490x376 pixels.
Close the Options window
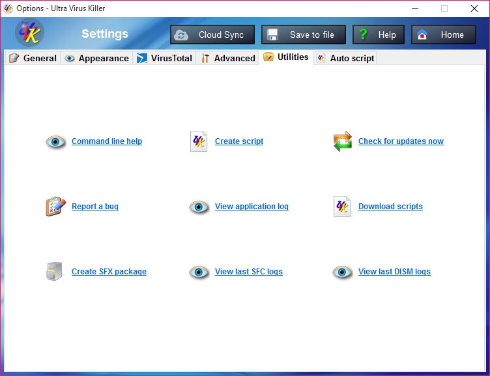tap(474, 8)
